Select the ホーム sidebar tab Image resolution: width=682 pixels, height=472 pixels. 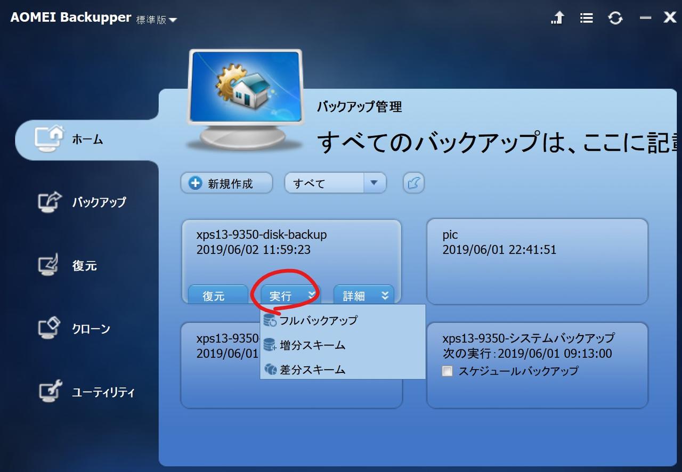pyautogui.click(x=87, y=140)
